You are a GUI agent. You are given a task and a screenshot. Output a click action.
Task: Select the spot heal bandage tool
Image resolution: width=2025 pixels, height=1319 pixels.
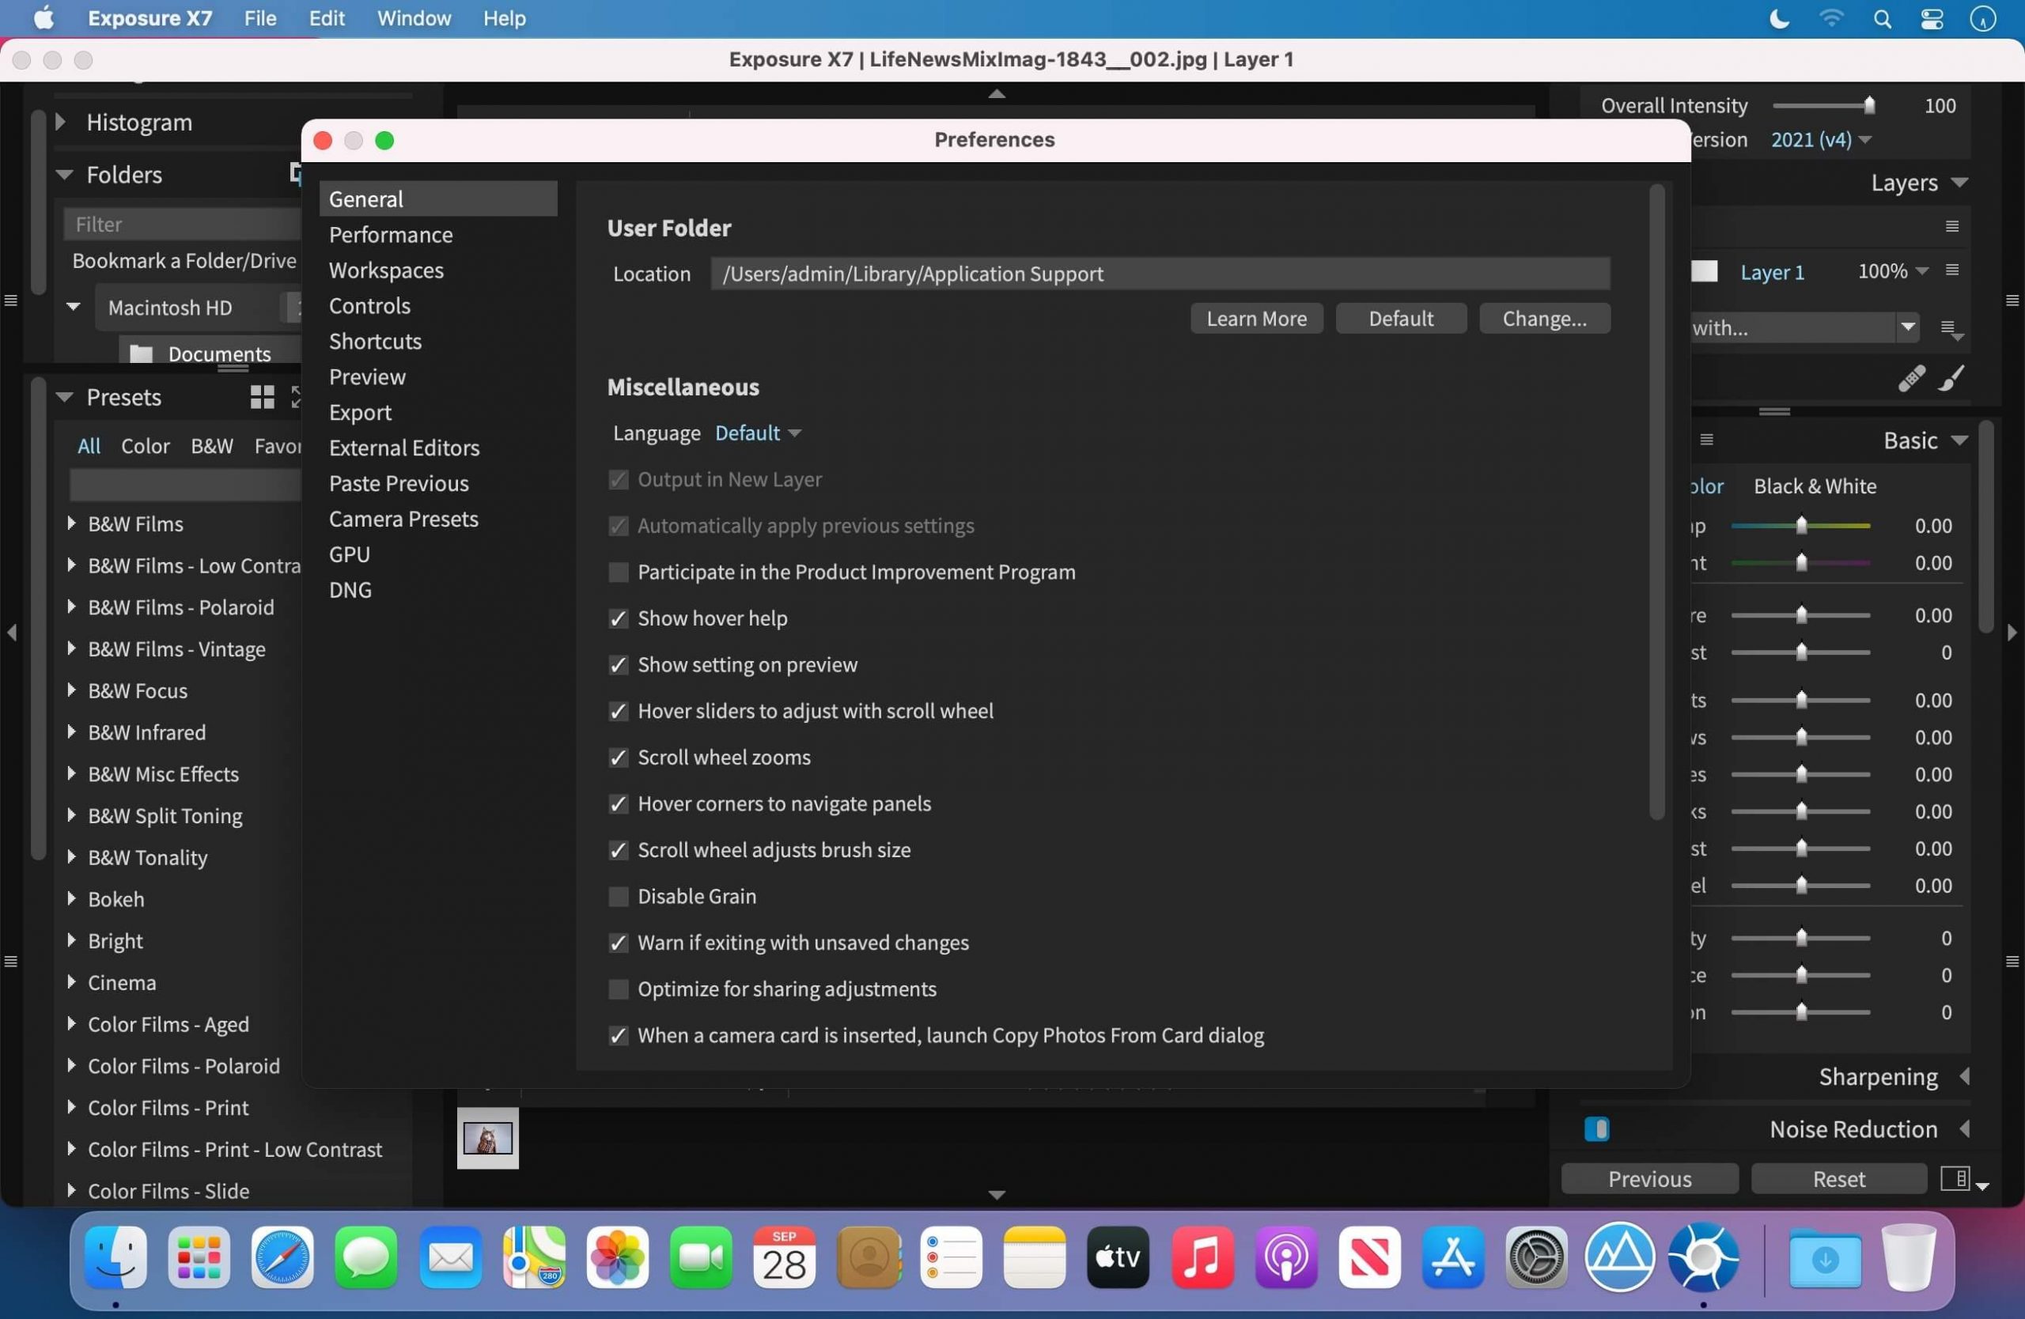tap(1911, 377)
